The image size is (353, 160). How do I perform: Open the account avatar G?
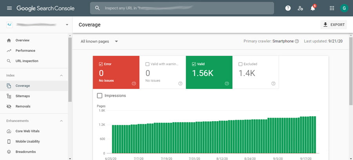[344, 8]
